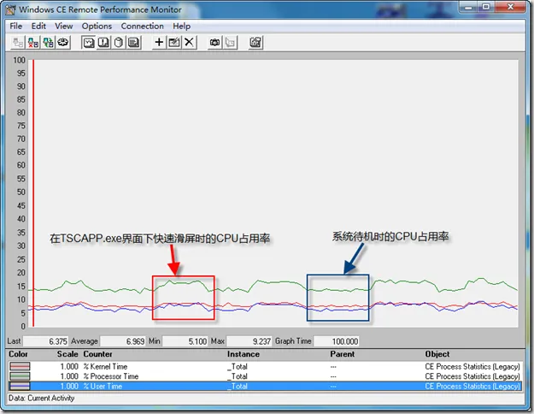Click the Parent column header
Screen dimensions: 534x414
(x=343, y=354)
